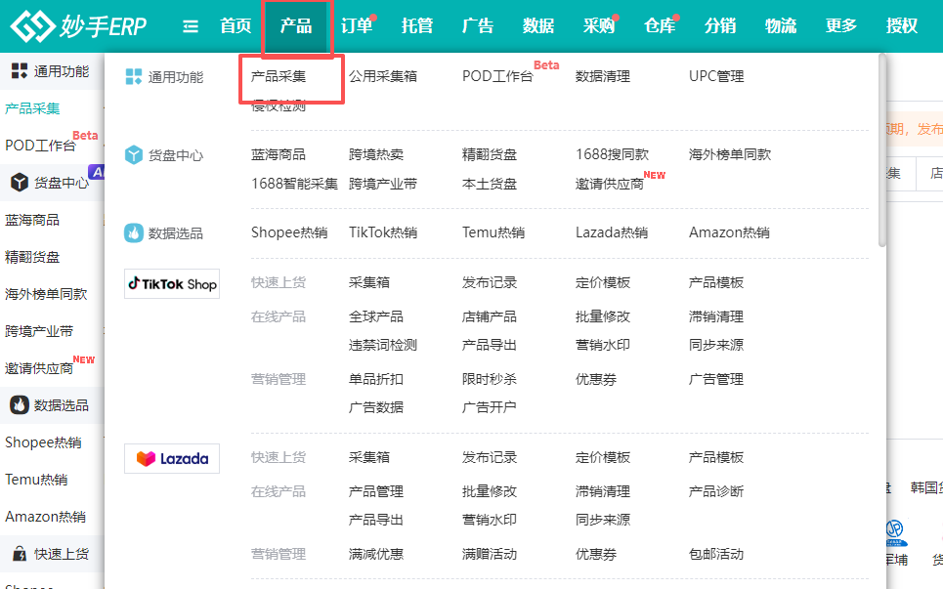Click the 货盘中心 icon in dropdown menu
This screenshot has width=943, height=589.
[x=134, y=155]
